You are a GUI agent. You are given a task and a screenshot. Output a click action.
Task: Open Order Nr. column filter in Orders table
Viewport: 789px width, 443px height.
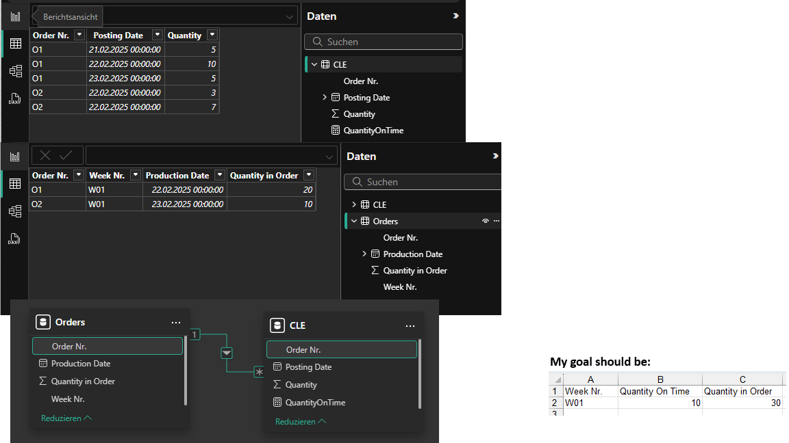click(79, 175)
